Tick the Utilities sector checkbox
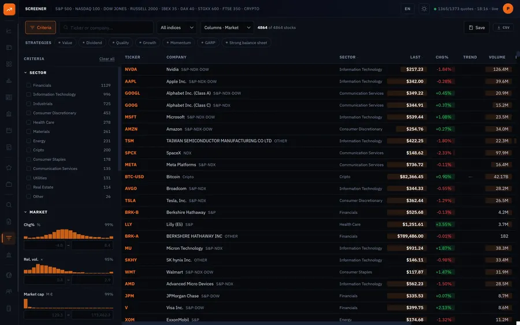 28,178
